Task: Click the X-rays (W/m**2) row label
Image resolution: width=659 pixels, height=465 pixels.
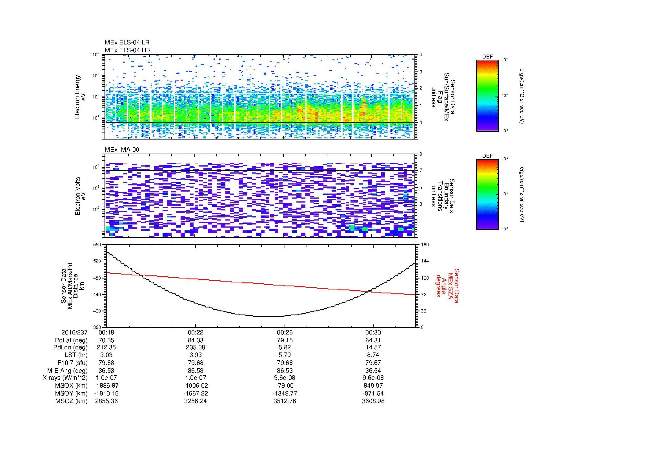Action: [65, 378]
